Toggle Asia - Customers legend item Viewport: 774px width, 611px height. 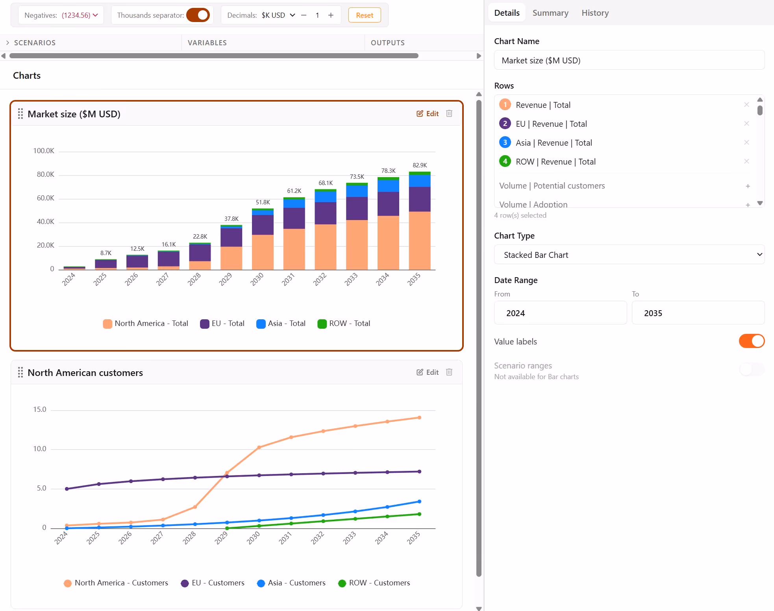click(291, 583)
